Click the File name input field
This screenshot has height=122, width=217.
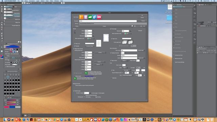pos(108,21)
